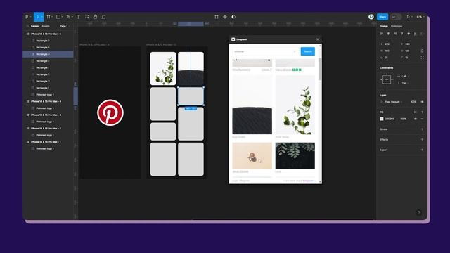The width and height of the screenshot is (450, 253).
Task: Click the Present play icon
Action: (408, 17)
